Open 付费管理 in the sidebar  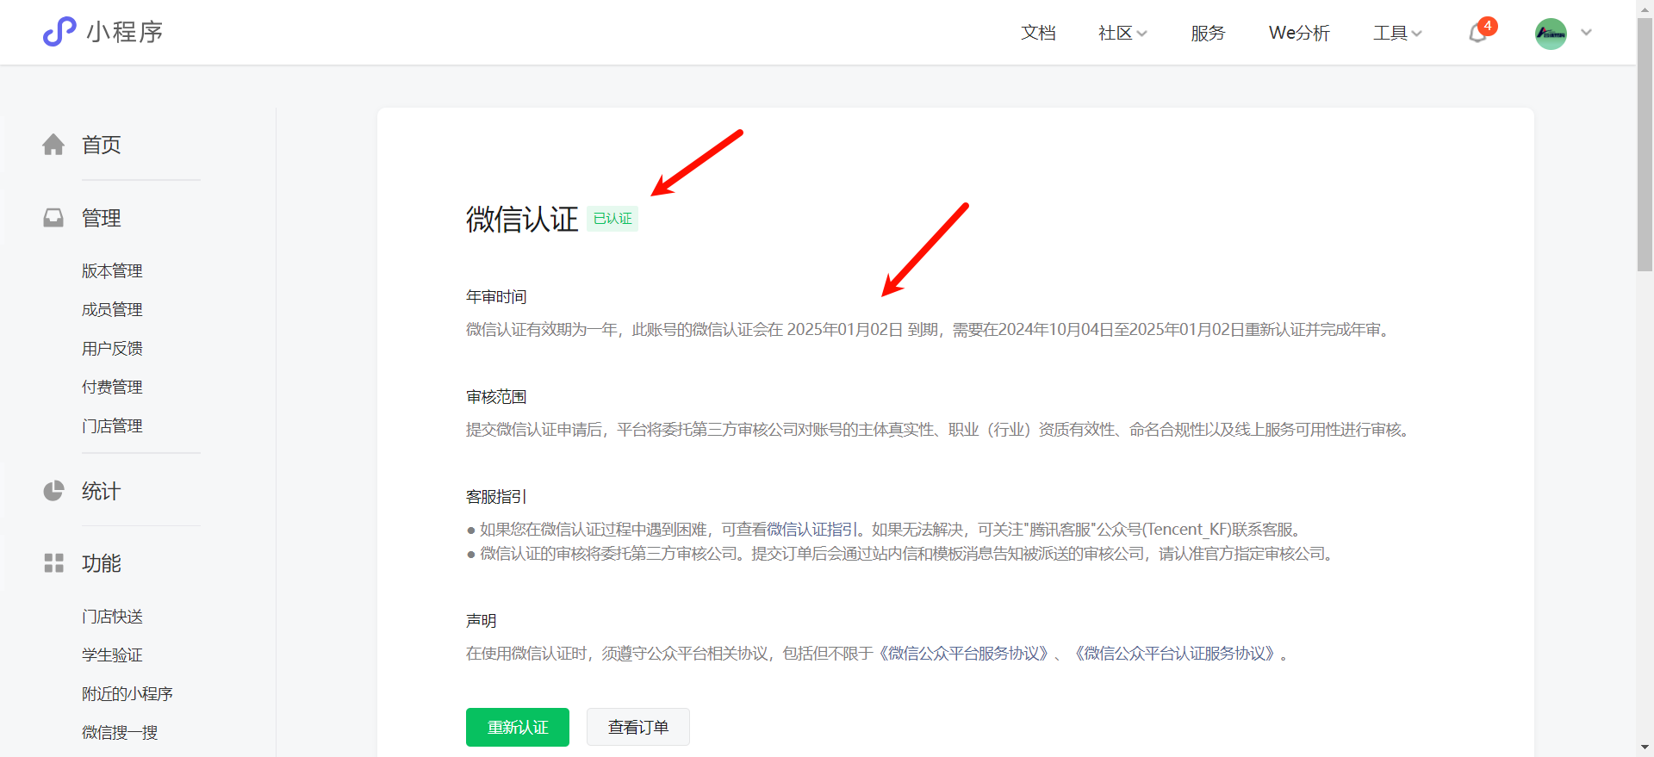tap(112, 387)
